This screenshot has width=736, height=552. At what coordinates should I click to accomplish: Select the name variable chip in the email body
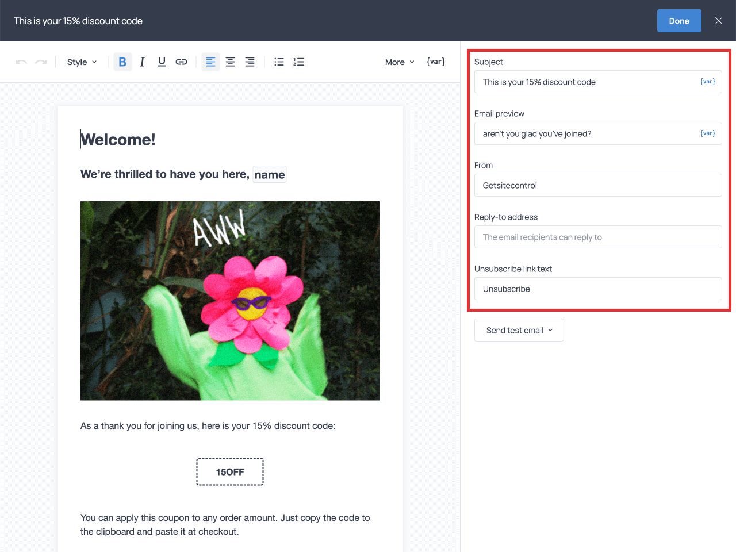point(269,174)
